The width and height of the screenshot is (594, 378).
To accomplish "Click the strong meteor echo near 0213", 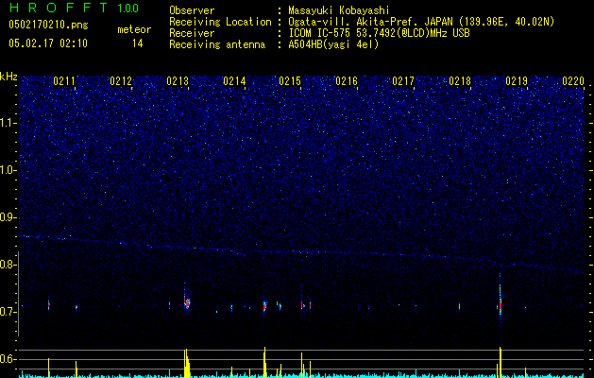I will (x=186, y=302).
